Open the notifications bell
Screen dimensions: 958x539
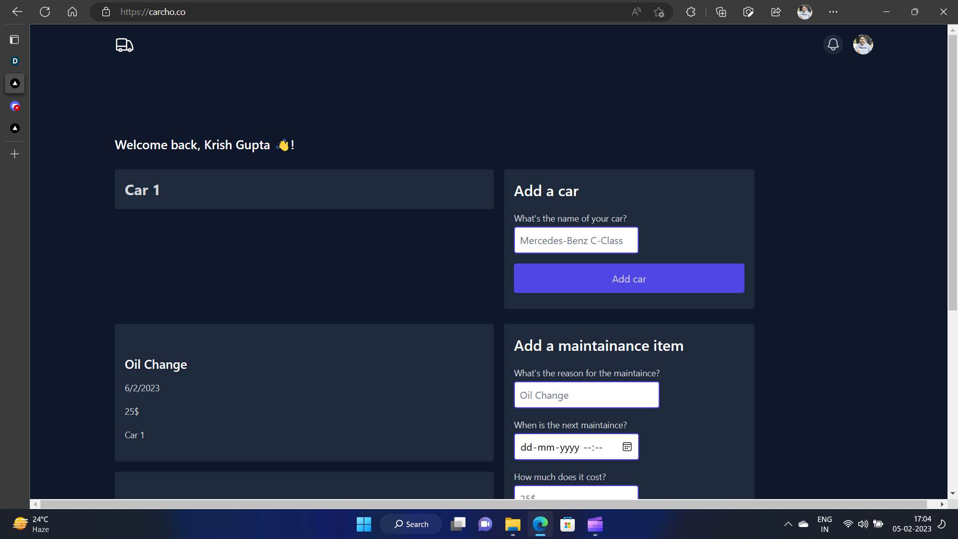coord(833,44)
